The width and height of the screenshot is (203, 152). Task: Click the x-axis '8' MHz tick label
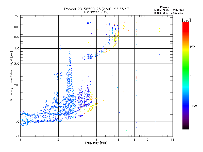[134, 140]
